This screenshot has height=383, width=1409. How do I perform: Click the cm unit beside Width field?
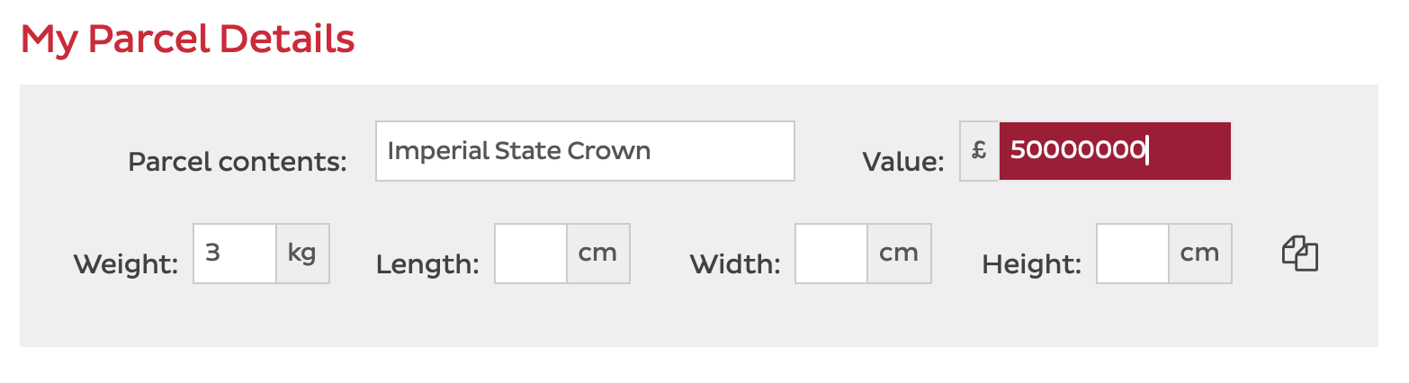(x=899, y=254)
